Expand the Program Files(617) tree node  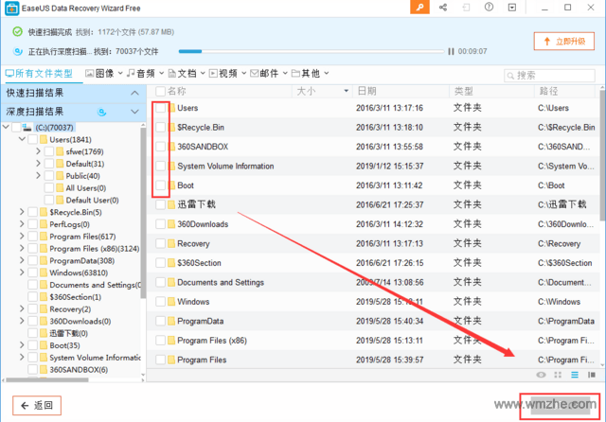(22, 237)
